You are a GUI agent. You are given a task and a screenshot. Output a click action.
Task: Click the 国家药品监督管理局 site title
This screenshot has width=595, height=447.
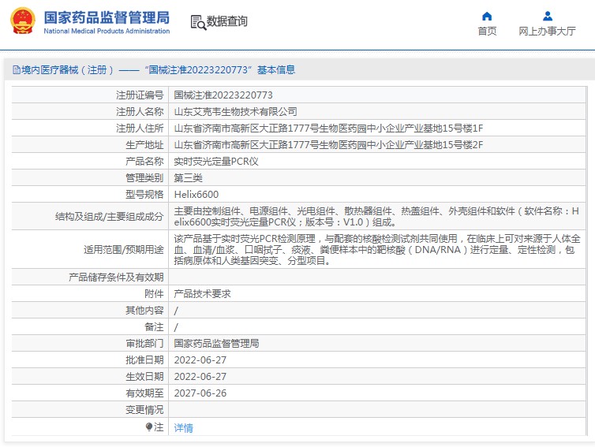[x=107, y=17]
